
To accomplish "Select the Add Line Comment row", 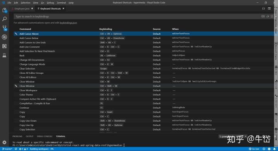I will [x=144, y=47].
